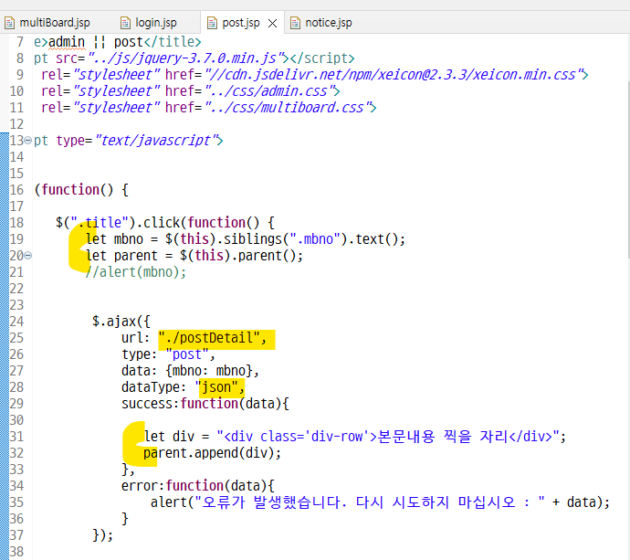Click the underlined word 'admin' in the title
Image resolution: width=630 pixels, height=560 pixels.
coord(67,42)
